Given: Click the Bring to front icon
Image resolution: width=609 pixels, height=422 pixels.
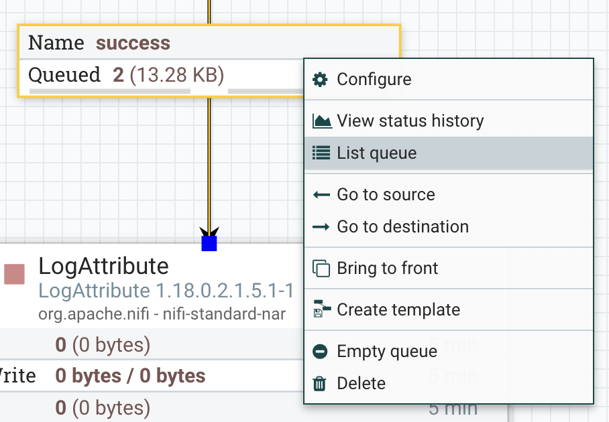Looking at the screenshot, I should (321, 269).
